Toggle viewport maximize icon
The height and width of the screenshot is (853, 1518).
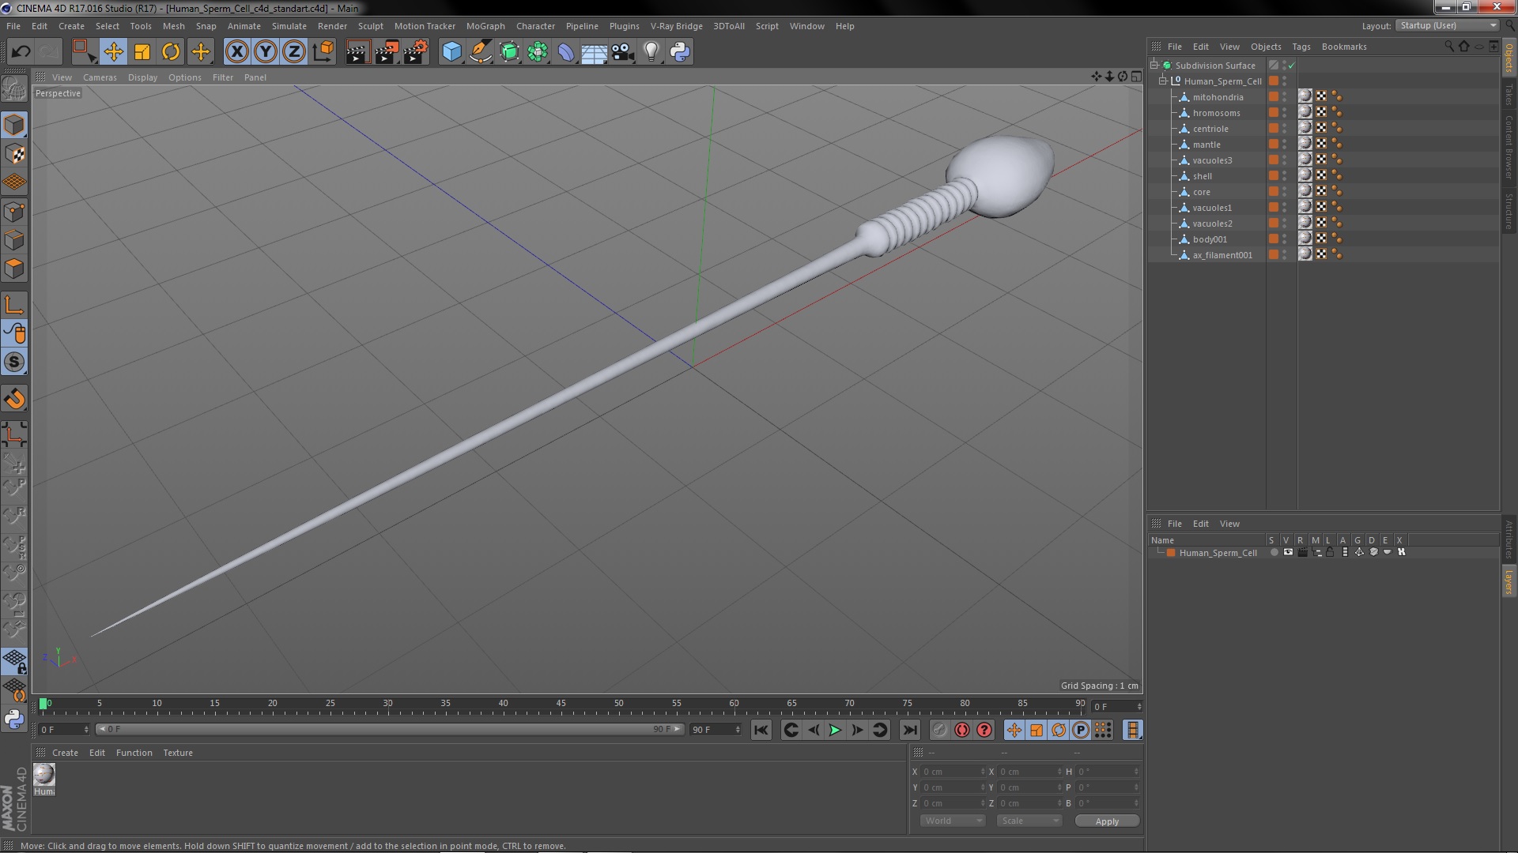click(x=1136, y=77)
